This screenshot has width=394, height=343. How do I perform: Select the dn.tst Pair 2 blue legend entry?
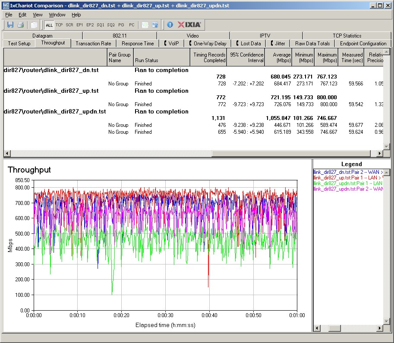(348, 172)
